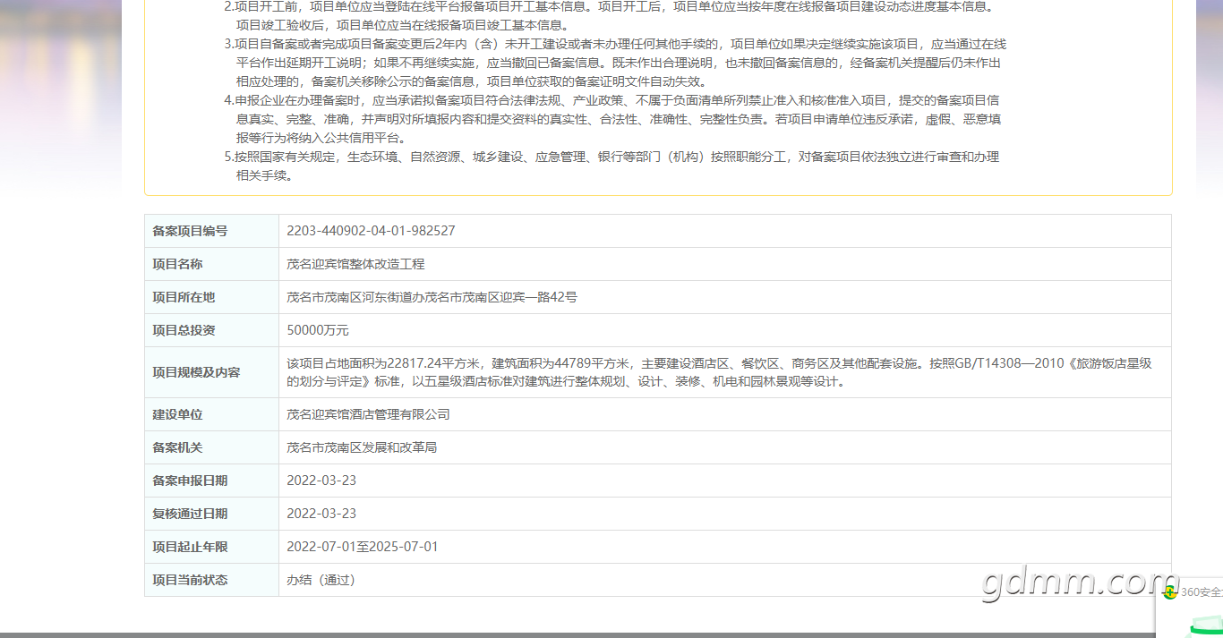The width and height of the screenshot is (1223, 638).
Task: Select project number 2203-440902-04-01-982527
Action: pos(371,231)
